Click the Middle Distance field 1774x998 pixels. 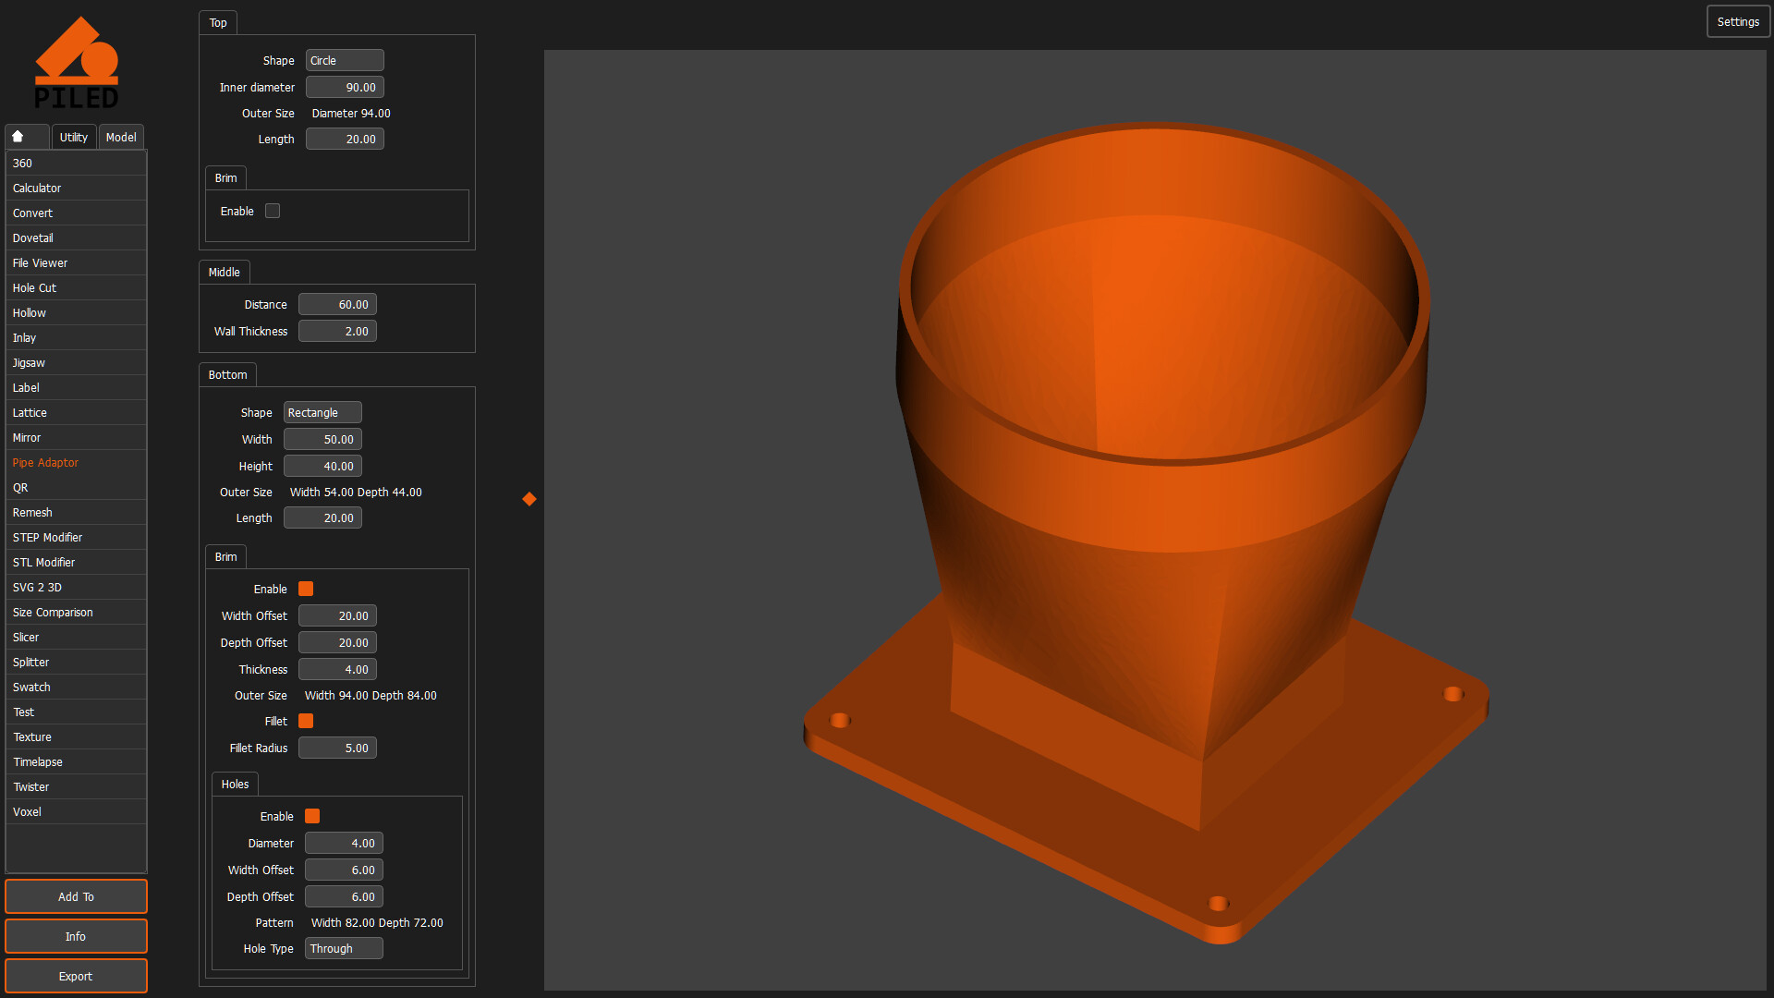pos(337,304)
